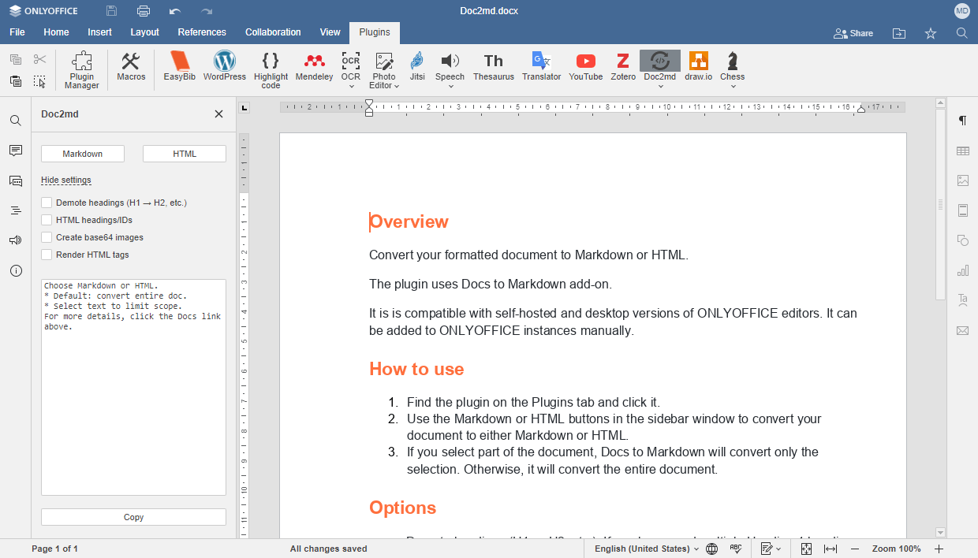
Task: Enable Create base64 images option
Action: point(47,237)
